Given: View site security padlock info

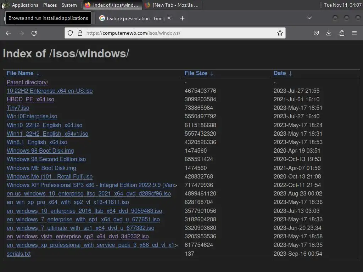Looking at the screenshot, I should tap(80, 33).
